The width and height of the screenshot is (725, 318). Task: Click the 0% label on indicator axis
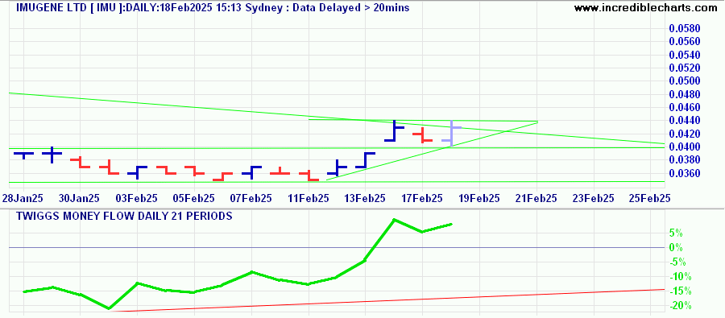click(676, 247)
